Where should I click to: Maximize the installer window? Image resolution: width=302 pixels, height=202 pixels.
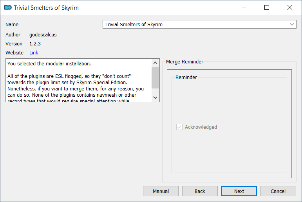coord(267,7)
